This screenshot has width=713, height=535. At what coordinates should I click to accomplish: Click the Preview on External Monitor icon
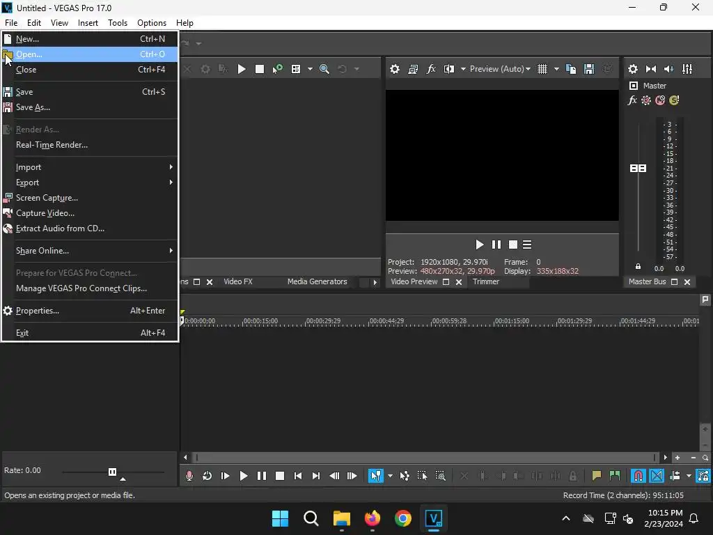413,69
